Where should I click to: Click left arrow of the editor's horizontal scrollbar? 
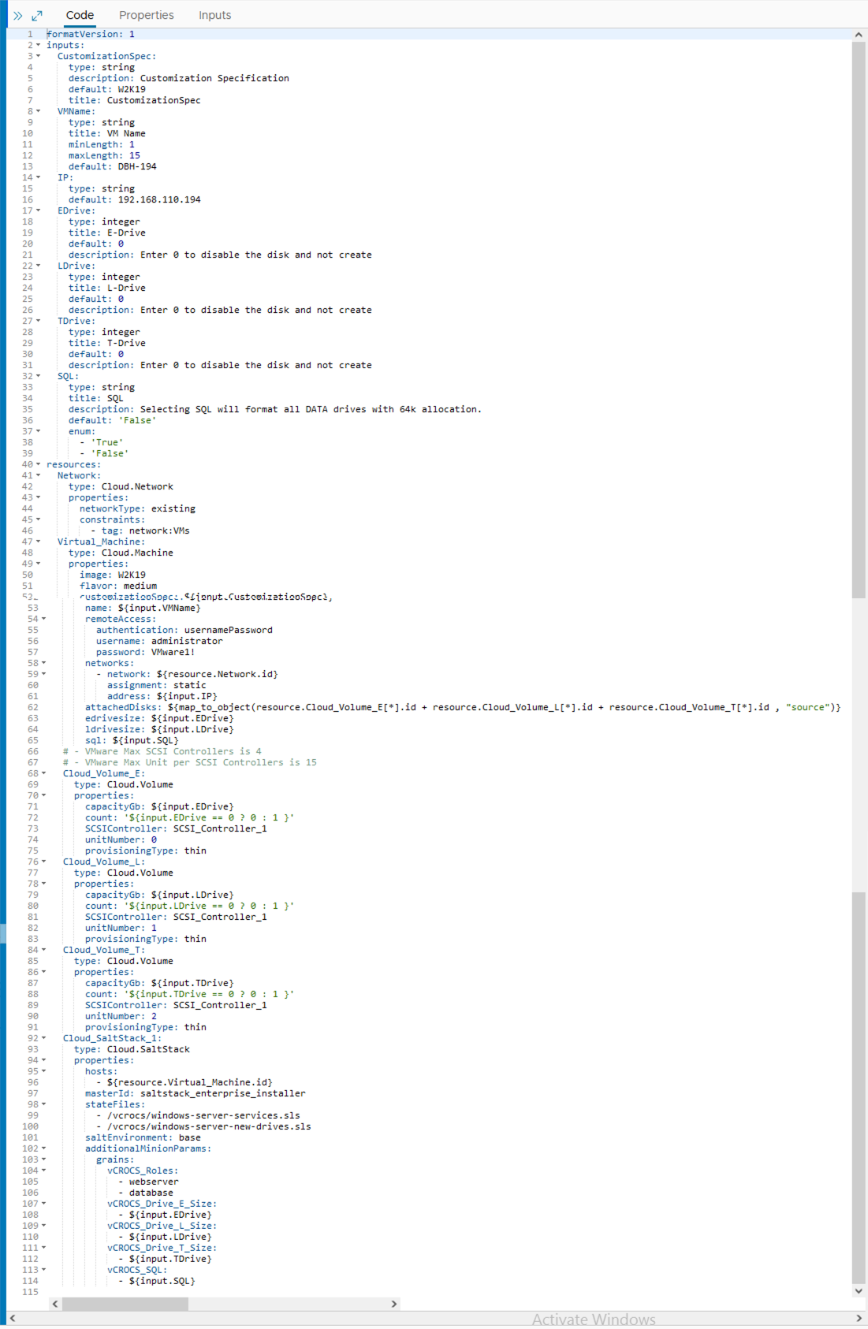pyautogui.click(x=55, y=1305)
